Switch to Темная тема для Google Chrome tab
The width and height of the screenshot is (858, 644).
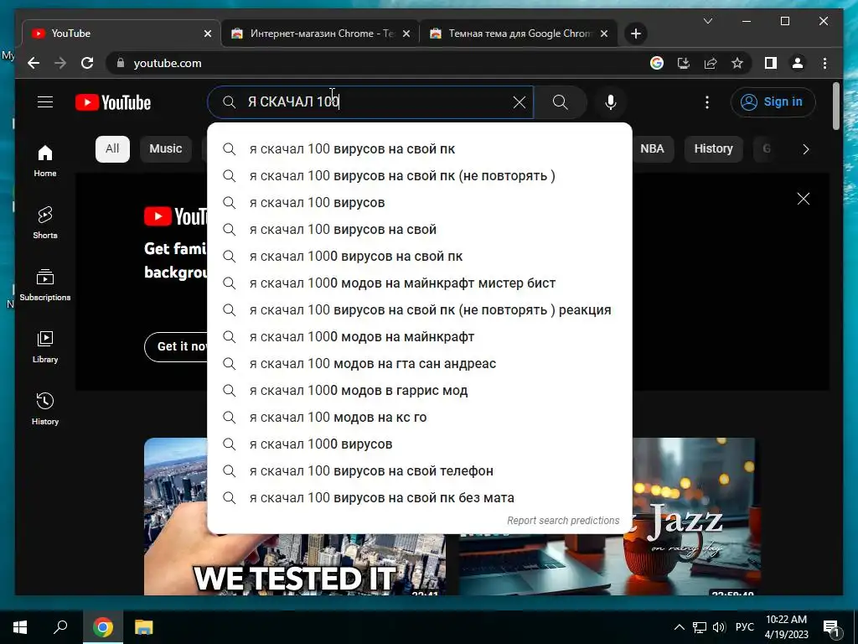point(519,34)
